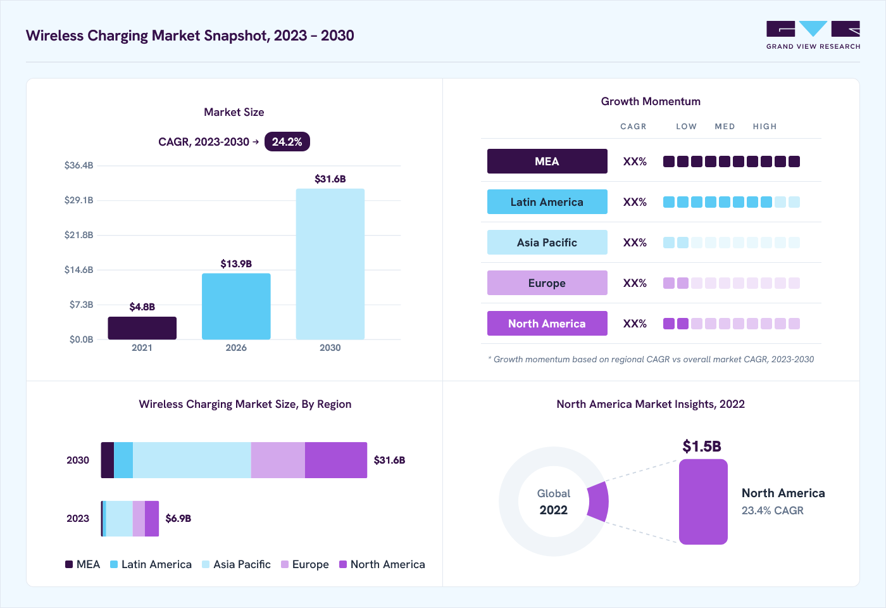Click the $13.9B bar value label

coord(236,263)
